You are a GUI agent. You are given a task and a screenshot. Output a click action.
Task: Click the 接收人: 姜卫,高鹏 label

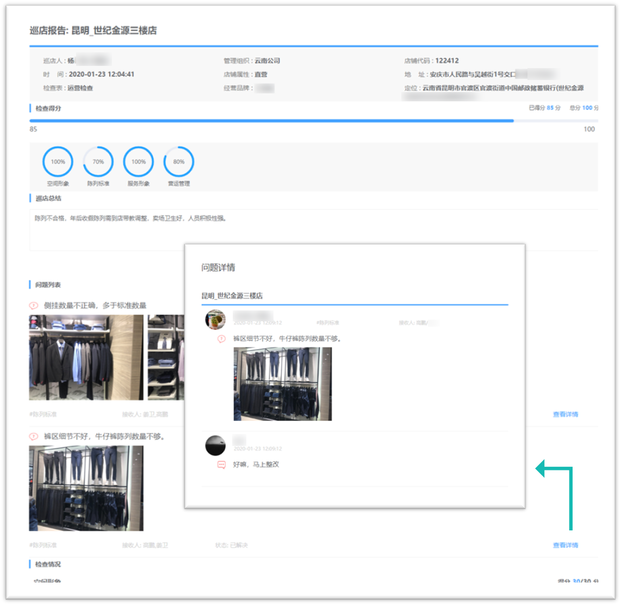point(145,414)
